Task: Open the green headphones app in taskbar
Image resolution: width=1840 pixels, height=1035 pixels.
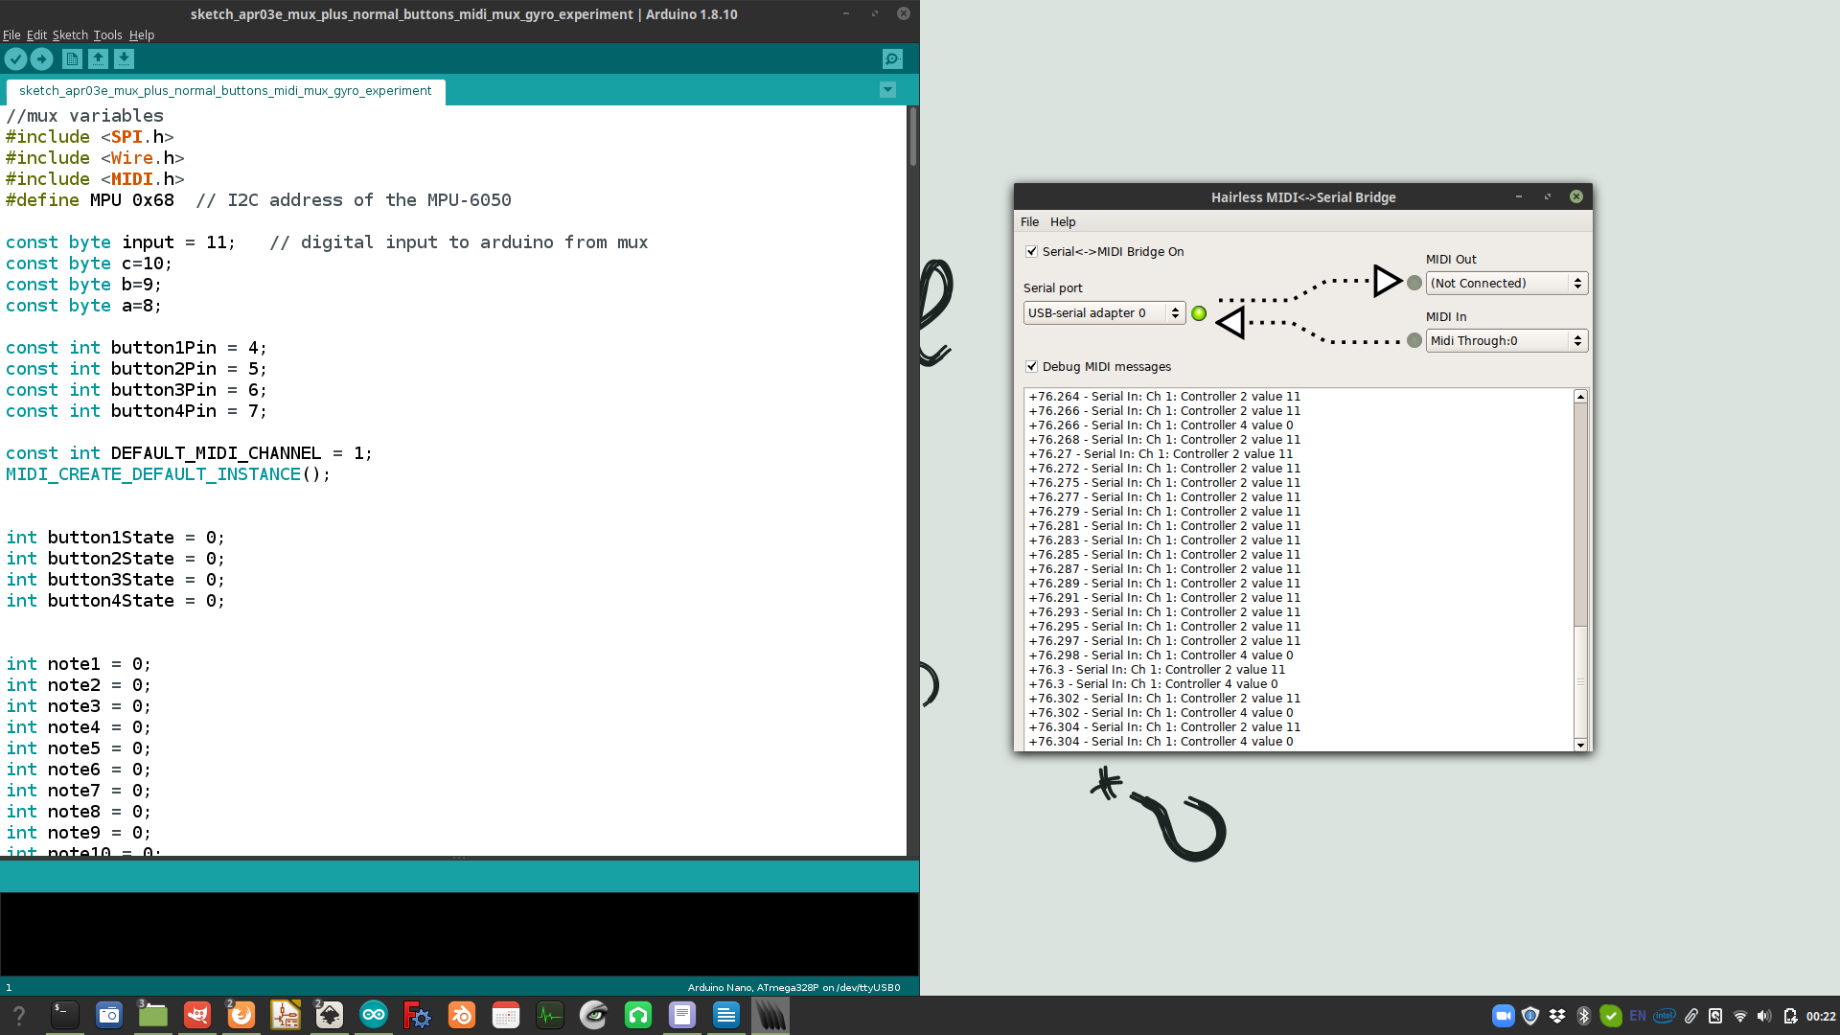Action: 638,1015
